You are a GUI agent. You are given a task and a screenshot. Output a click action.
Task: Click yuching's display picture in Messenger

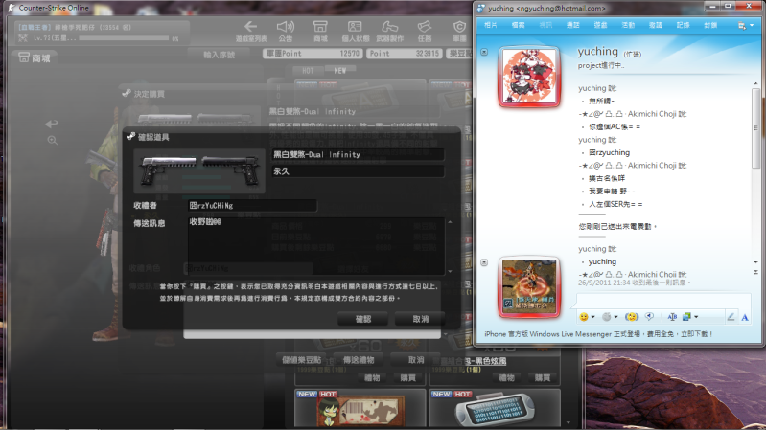529,77
